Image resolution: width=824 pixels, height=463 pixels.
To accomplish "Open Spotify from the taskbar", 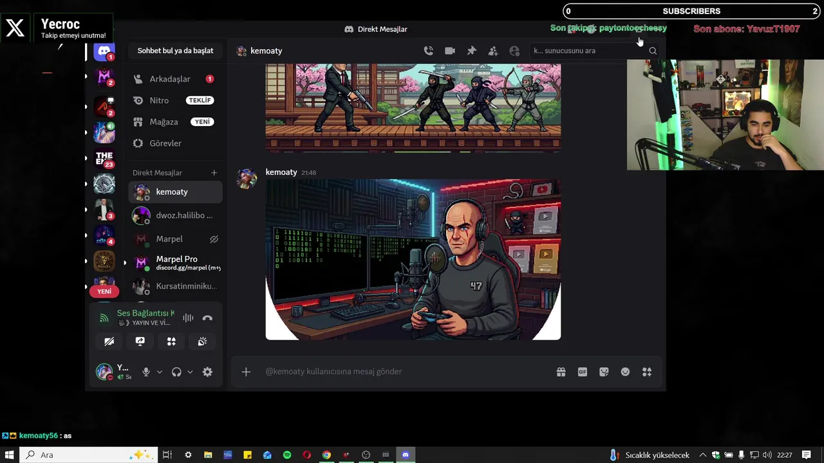I will click(x=287, y=455).
